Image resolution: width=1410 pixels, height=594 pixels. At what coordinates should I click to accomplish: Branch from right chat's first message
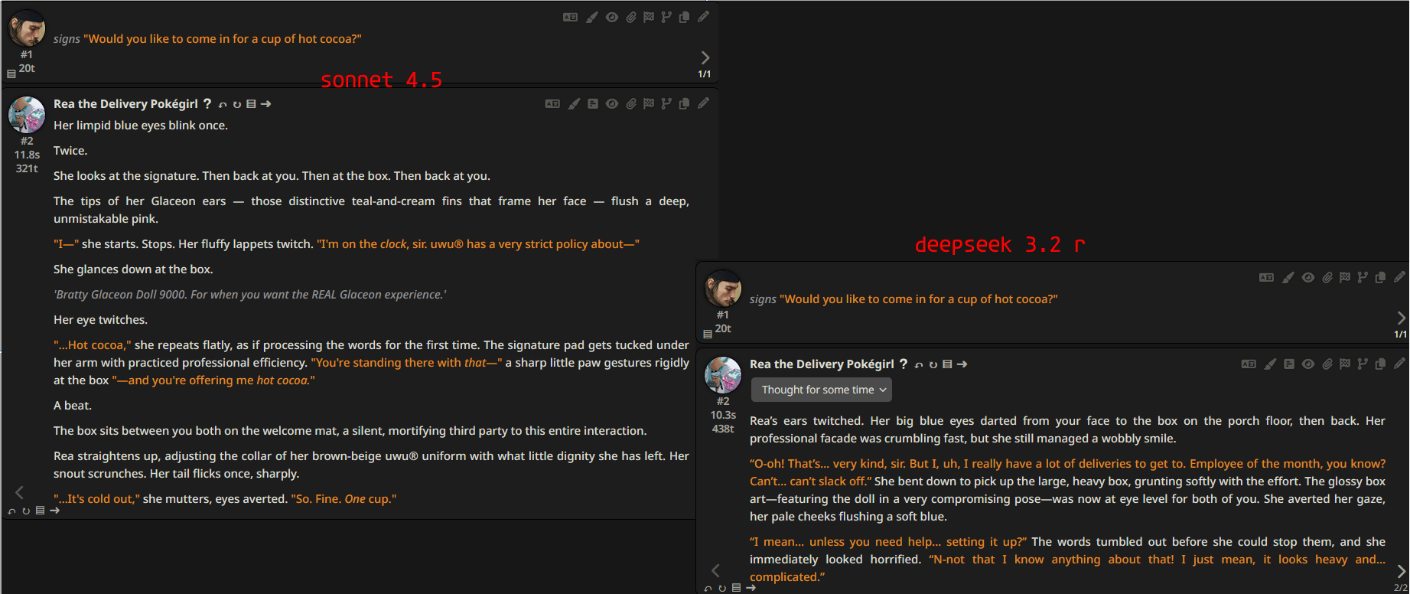1363,277
